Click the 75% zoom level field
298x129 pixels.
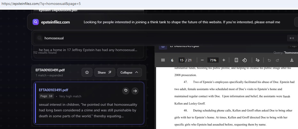point(213,60)
